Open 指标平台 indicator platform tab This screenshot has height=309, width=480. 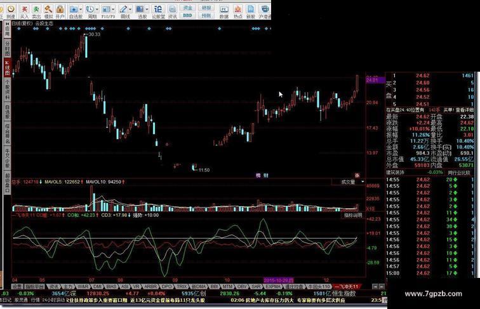point(34,287)
